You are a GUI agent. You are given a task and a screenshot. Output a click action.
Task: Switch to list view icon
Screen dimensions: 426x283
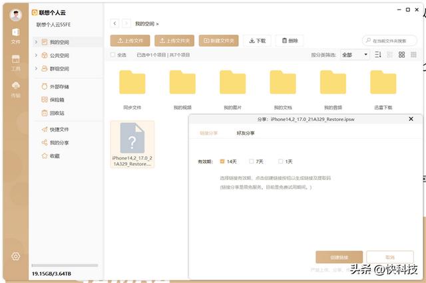tap(390, 54)
